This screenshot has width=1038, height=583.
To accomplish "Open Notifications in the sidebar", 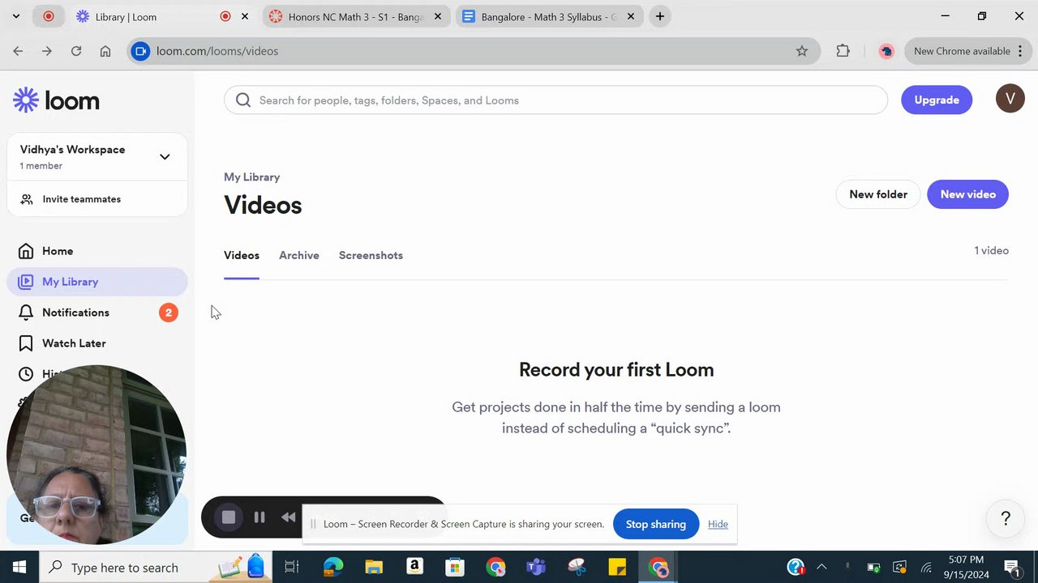I will 97,313.
